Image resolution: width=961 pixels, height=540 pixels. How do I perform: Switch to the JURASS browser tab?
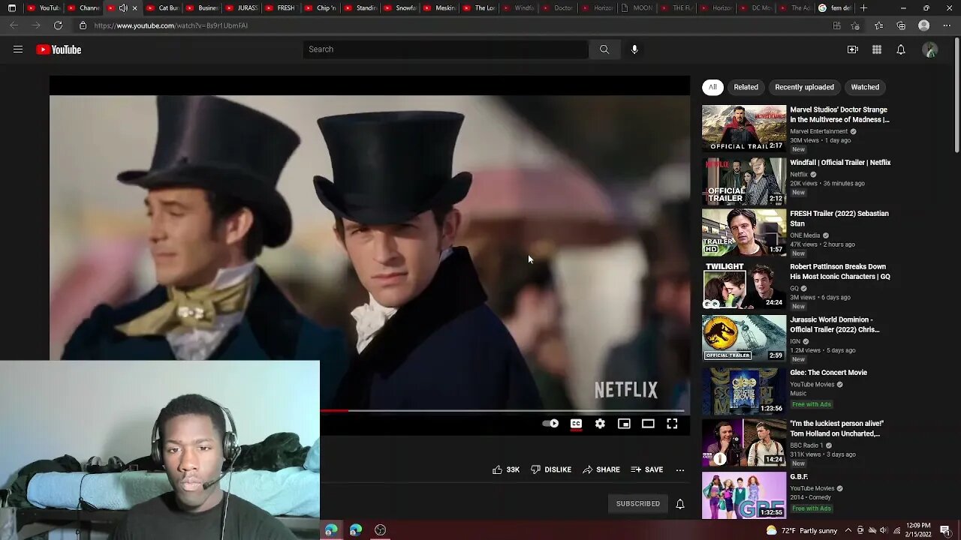point(241,8)
